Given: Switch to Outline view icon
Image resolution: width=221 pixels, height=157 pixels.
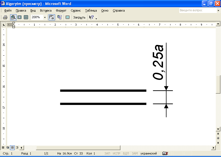Looking at the screenshot, I should click(17, 148).
